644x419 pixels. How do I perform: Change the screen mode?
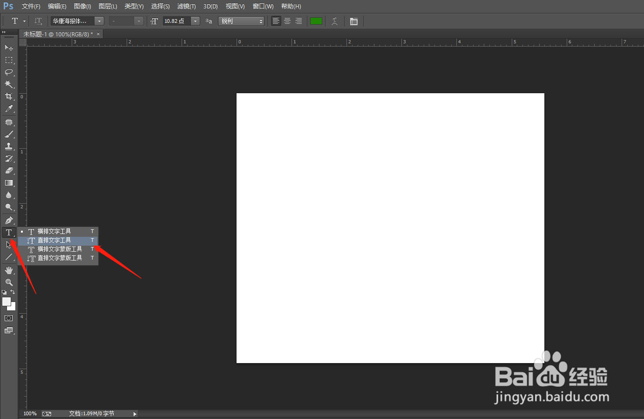point(9,330)
